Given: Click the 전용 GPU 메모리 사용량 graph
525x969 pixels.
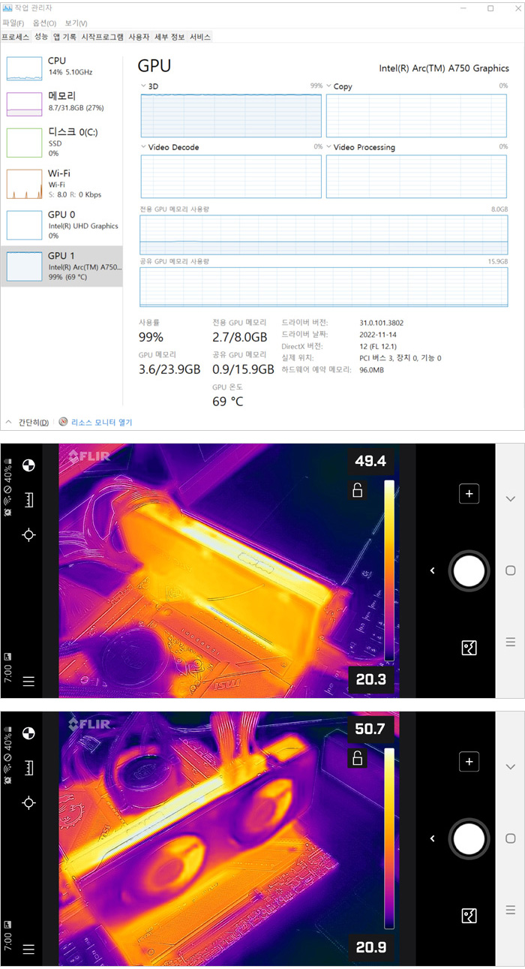Looking at the screenshot, I should pos(324,233).
